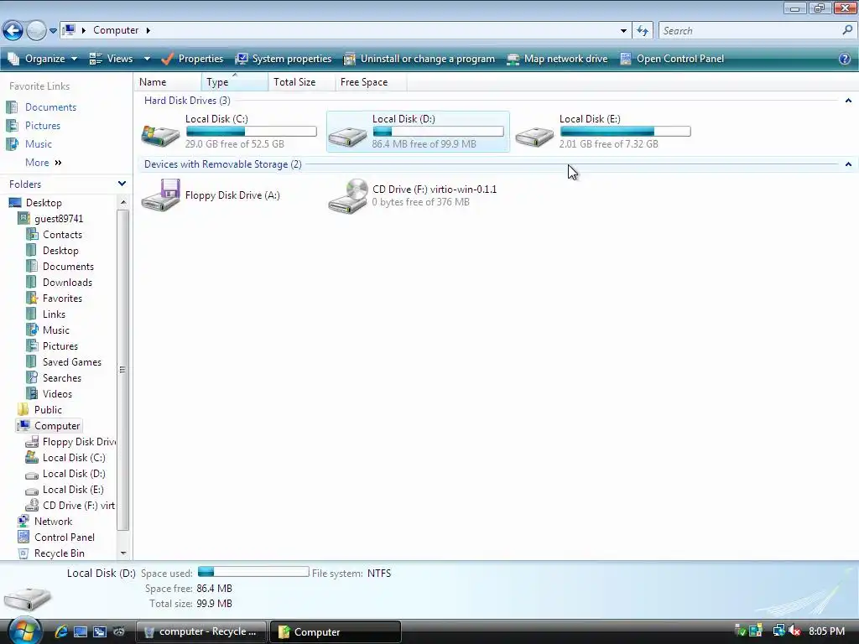Select the Local Disk (D:) drive icon

(x=347, y=136)
